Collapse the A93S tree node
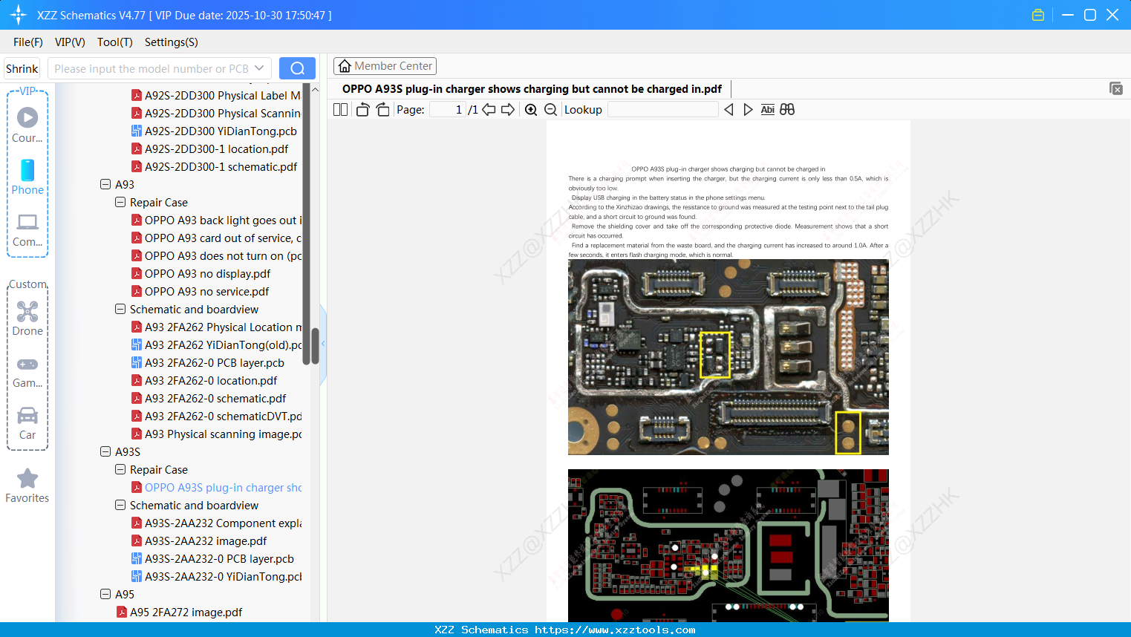Screen dimensions: 1131x637 point(105,451)
